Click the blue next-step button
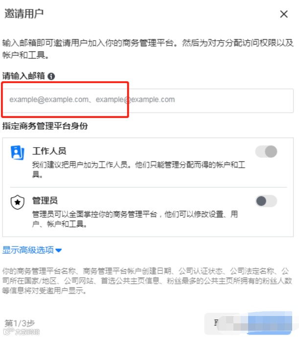This screenshot has width=299, height=338. point(270,323)
